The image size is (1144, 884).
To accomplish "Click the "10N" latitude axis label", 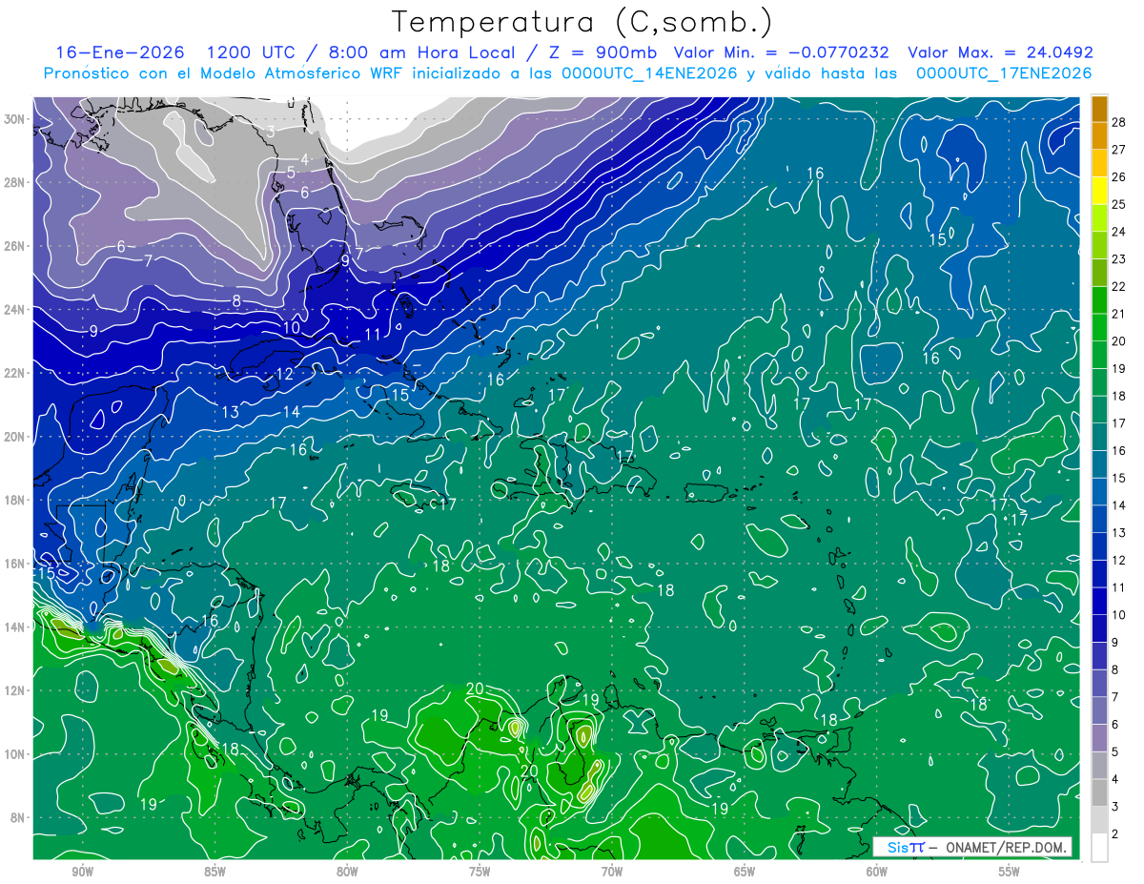I will (16, 754).
